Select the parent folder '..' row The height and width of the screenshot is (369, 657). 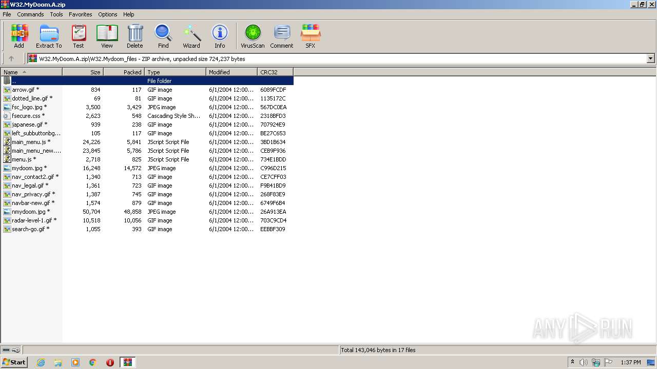[x=147, y=81]
